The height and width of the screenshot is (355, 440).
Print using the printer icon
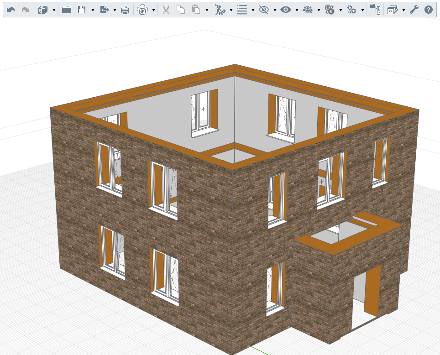pos(125,10)
